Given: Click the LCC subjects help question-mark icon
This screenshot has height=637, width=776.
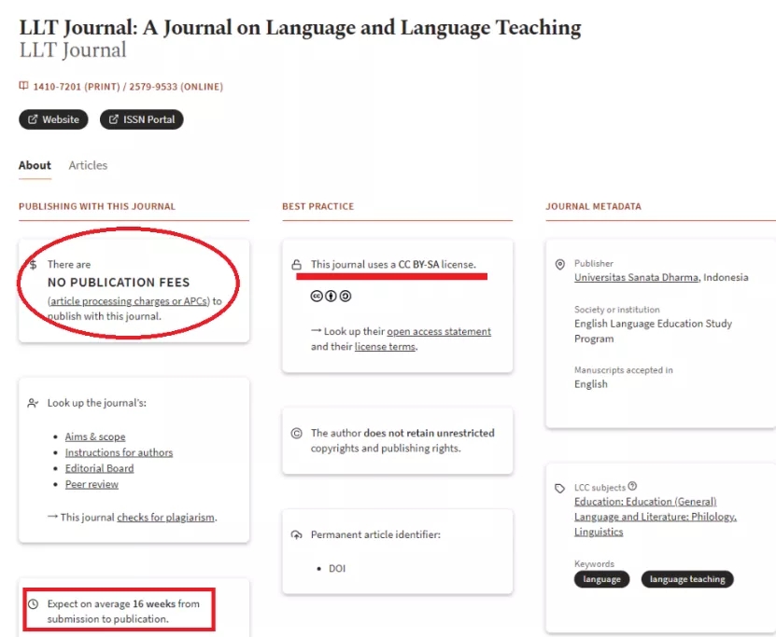Looking at the screenshot, I should [632, 486].
